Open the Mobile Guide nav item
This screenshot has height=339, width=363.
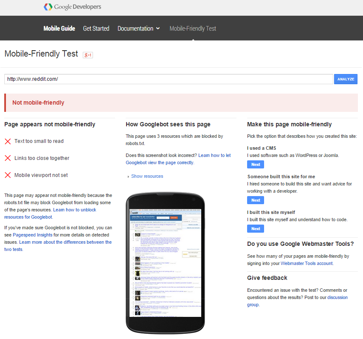tap(59, 28)
